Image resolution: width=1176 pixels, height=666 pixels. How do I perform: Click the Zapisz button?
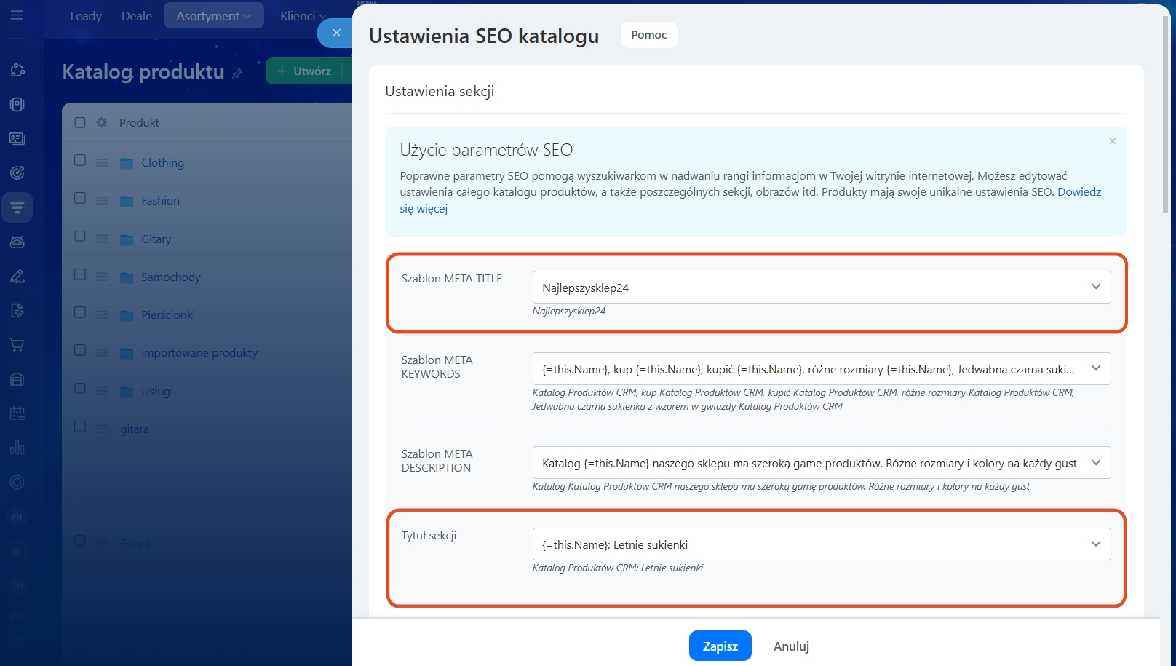click(x=720, y=646)
